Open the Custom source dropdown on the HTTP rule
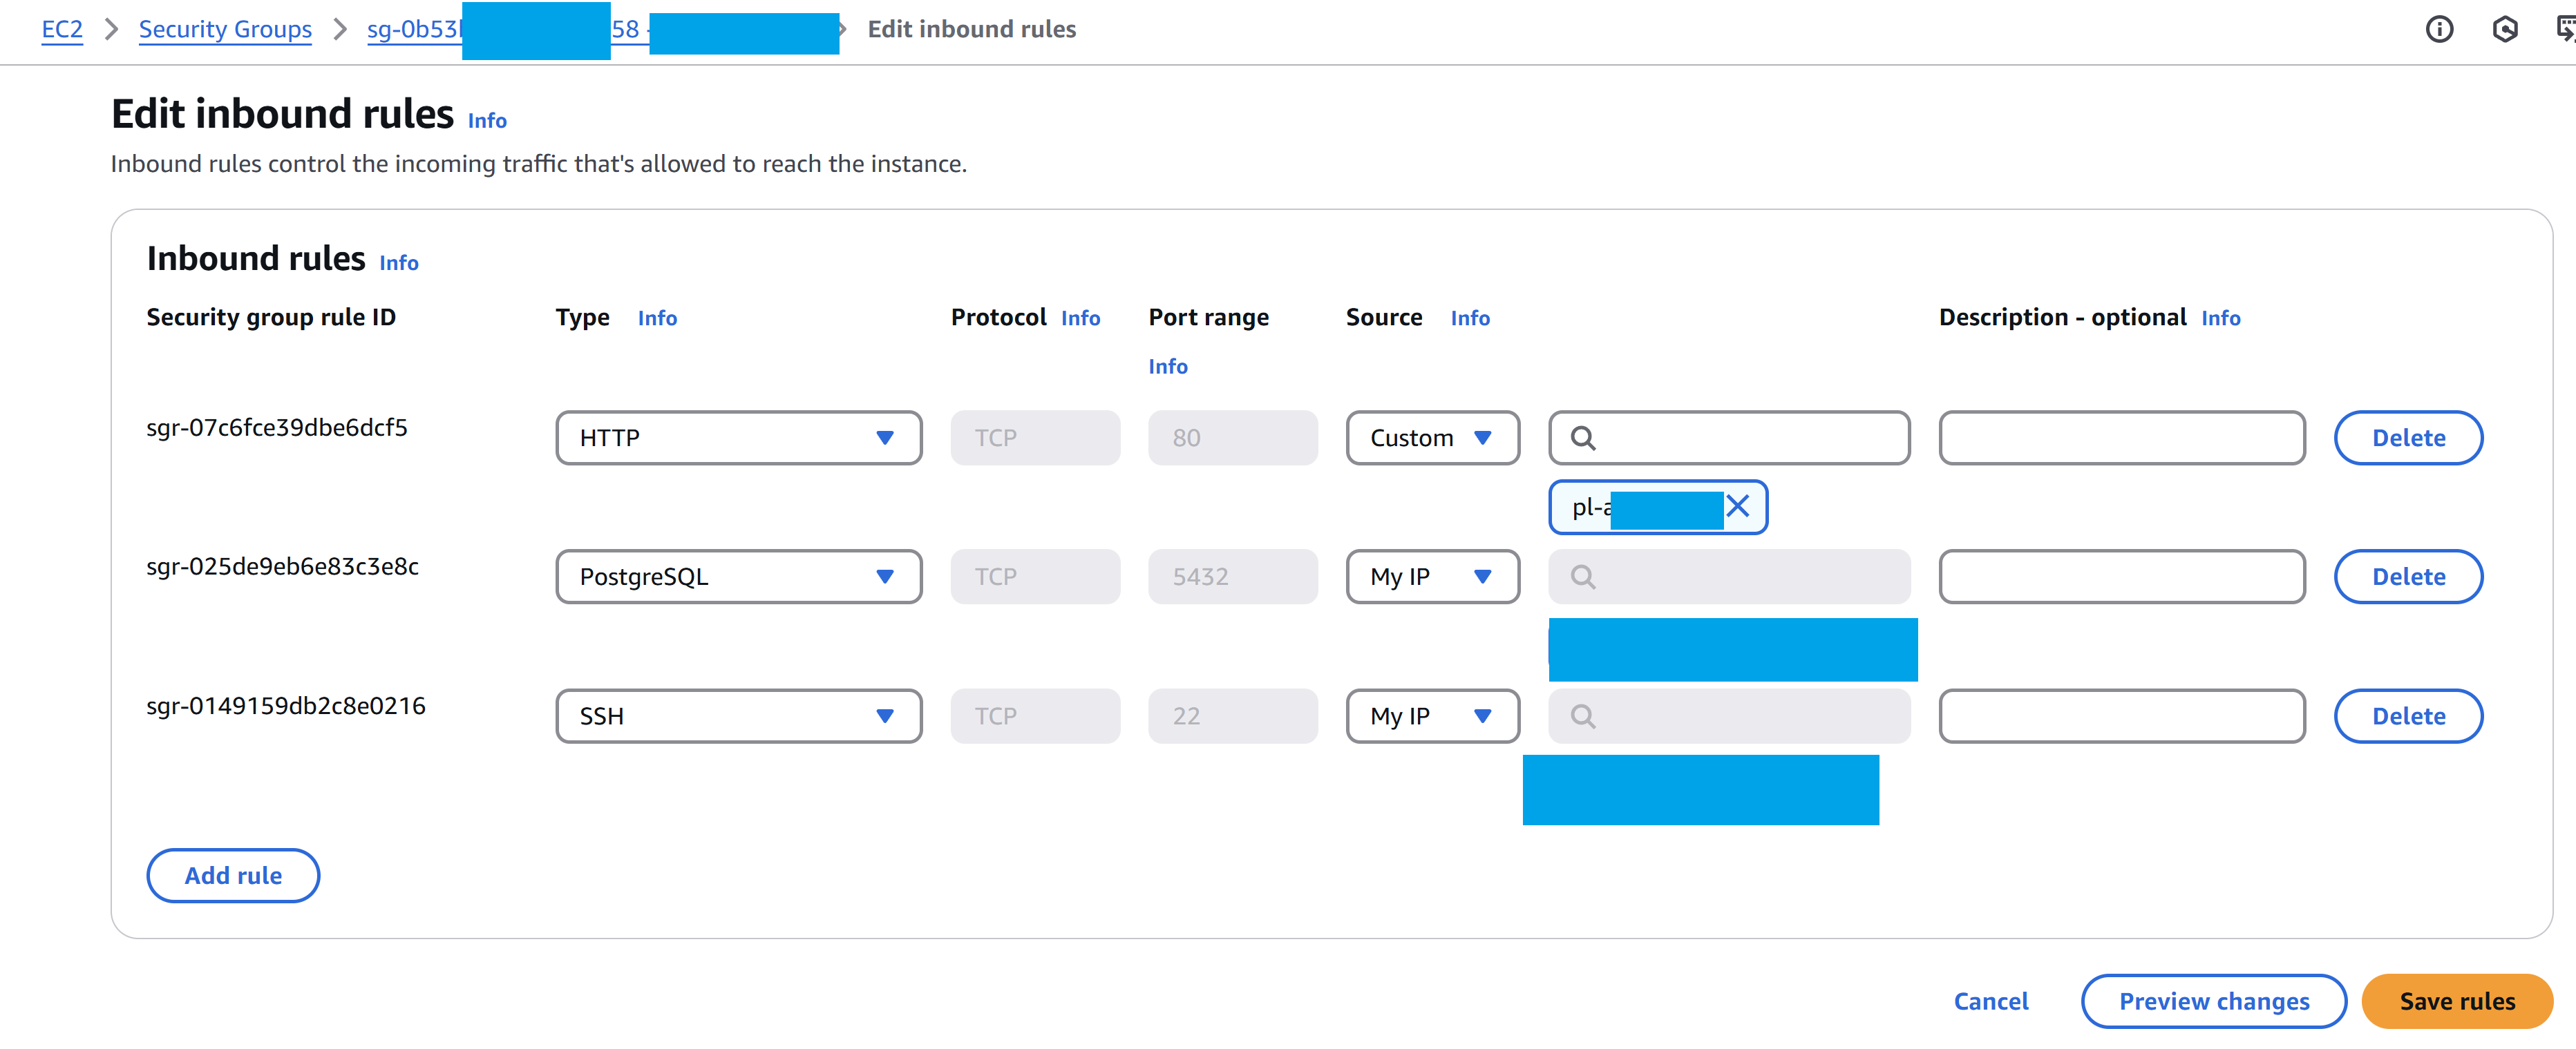Image resolution: width=2576 pixels, height=1049 pixels. pyautogui.click(x=1432, y=438)
